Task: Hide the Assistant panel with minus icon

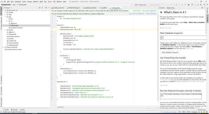Action: coord(205,8)
